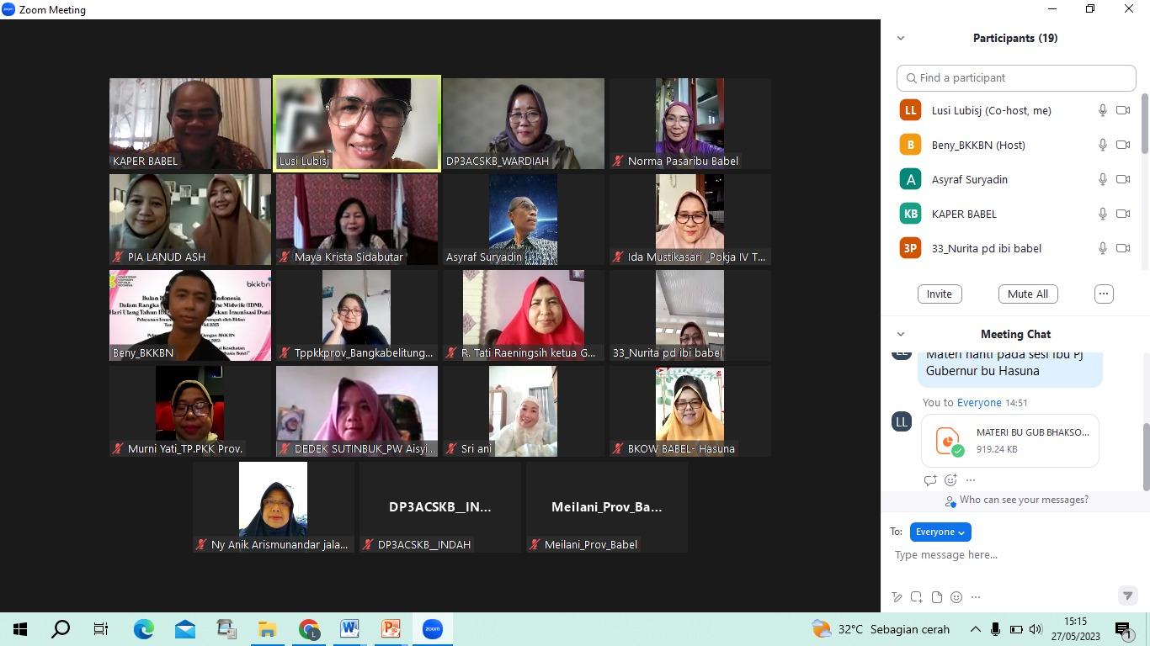
Task: Collapse the Meeting Chat section
Action: 900,334
